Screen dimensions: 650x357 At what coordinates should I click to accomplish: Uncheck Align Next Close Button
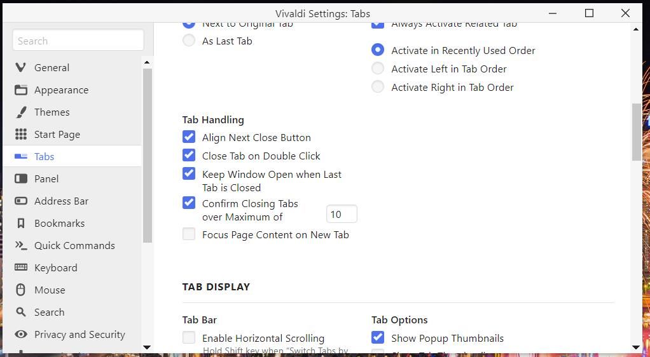(x=189, y=137)
